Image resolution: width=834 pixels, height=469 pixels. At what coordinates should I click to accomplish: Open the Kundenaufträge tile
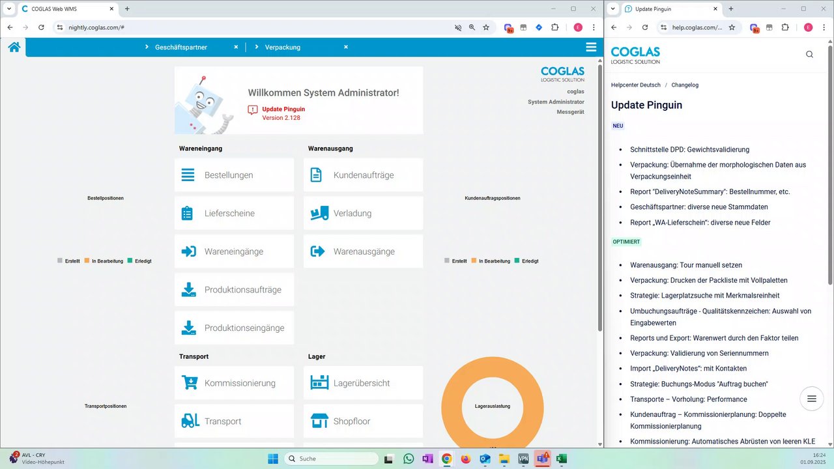[x=363, y=175]
